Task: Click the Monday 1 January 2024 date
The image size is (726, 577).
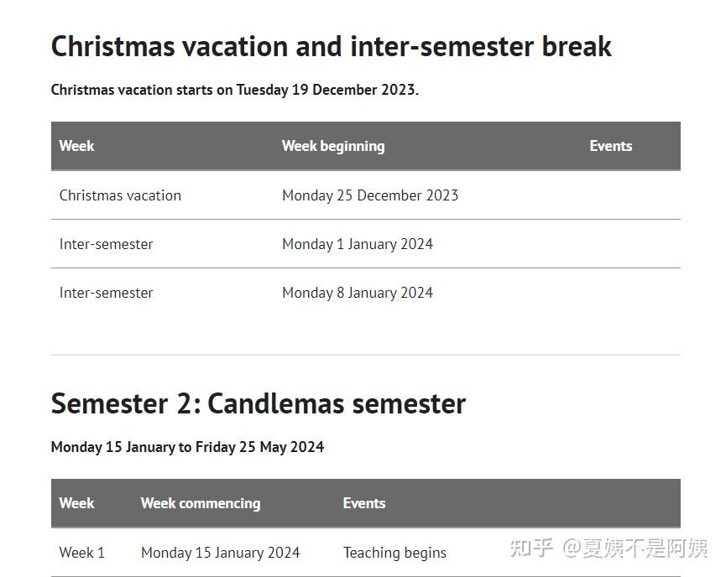Action: tap(358, 244)
